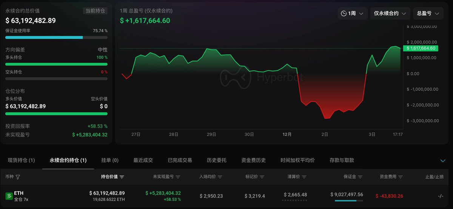Image resolution: width=453 pixels, height=209 pixels.
Task: Open the 存款与取款 tab
Action: tap(342, 160)
